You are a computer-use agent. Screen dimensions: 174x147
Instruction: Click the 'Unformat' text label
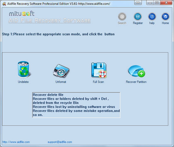(x=61, y=82)
